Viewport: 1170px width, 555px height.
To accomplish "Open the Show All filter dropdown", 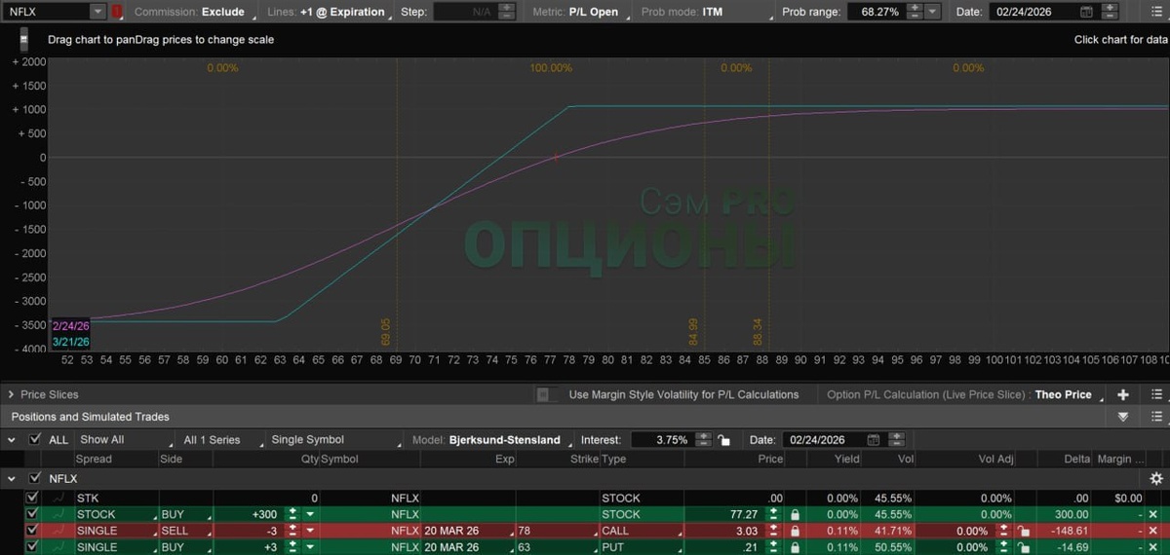I will pyautogui.click(x=125, y=440).
